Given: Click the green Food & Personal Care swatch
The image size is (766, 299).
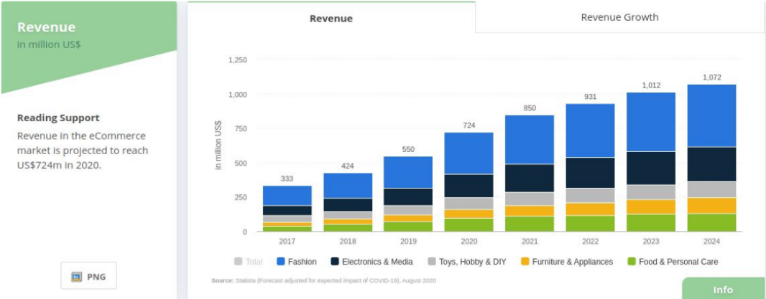Looking at the screenshot, I should (x=632, y=262).
